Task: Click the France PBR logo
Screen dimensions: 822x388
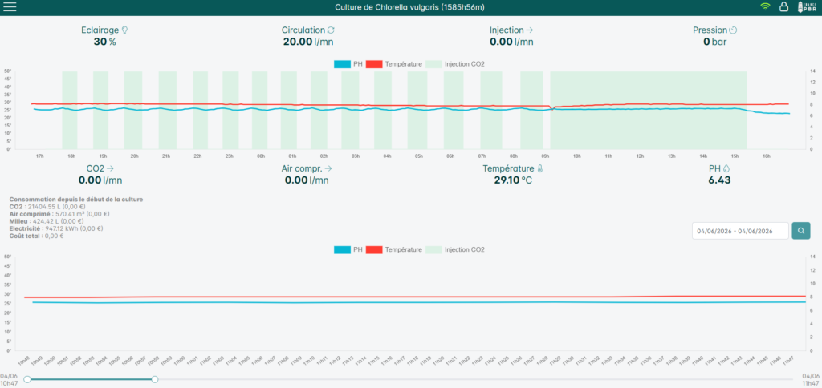Action: tap(806, 6)
